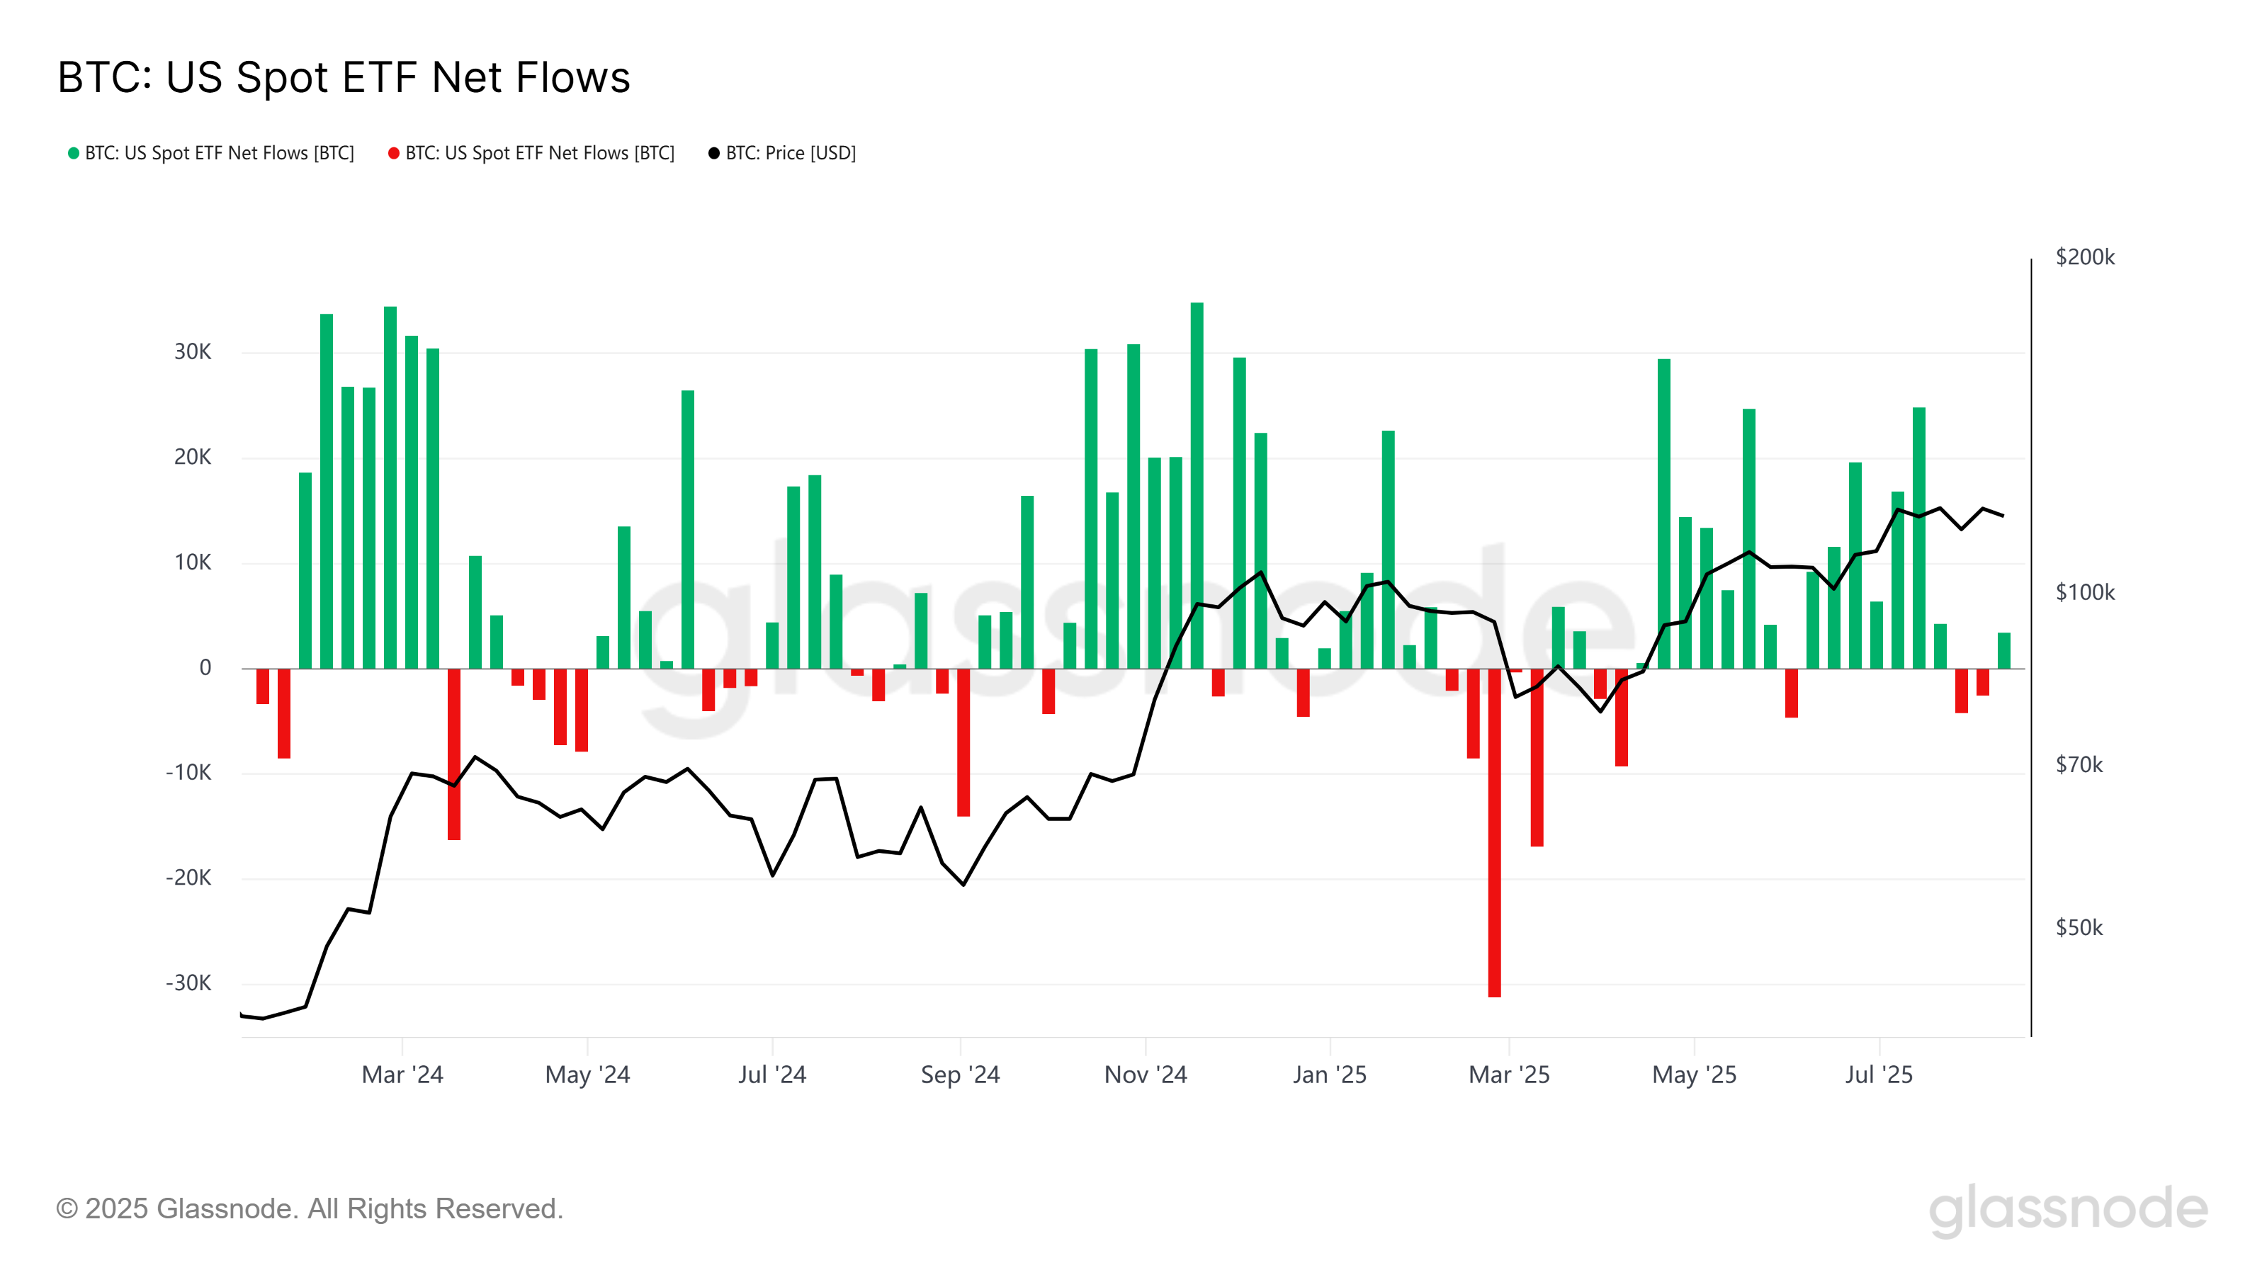Click the -30K net flow axis label
This screenshot has height=1275, width=2267.
pos(188,983)
